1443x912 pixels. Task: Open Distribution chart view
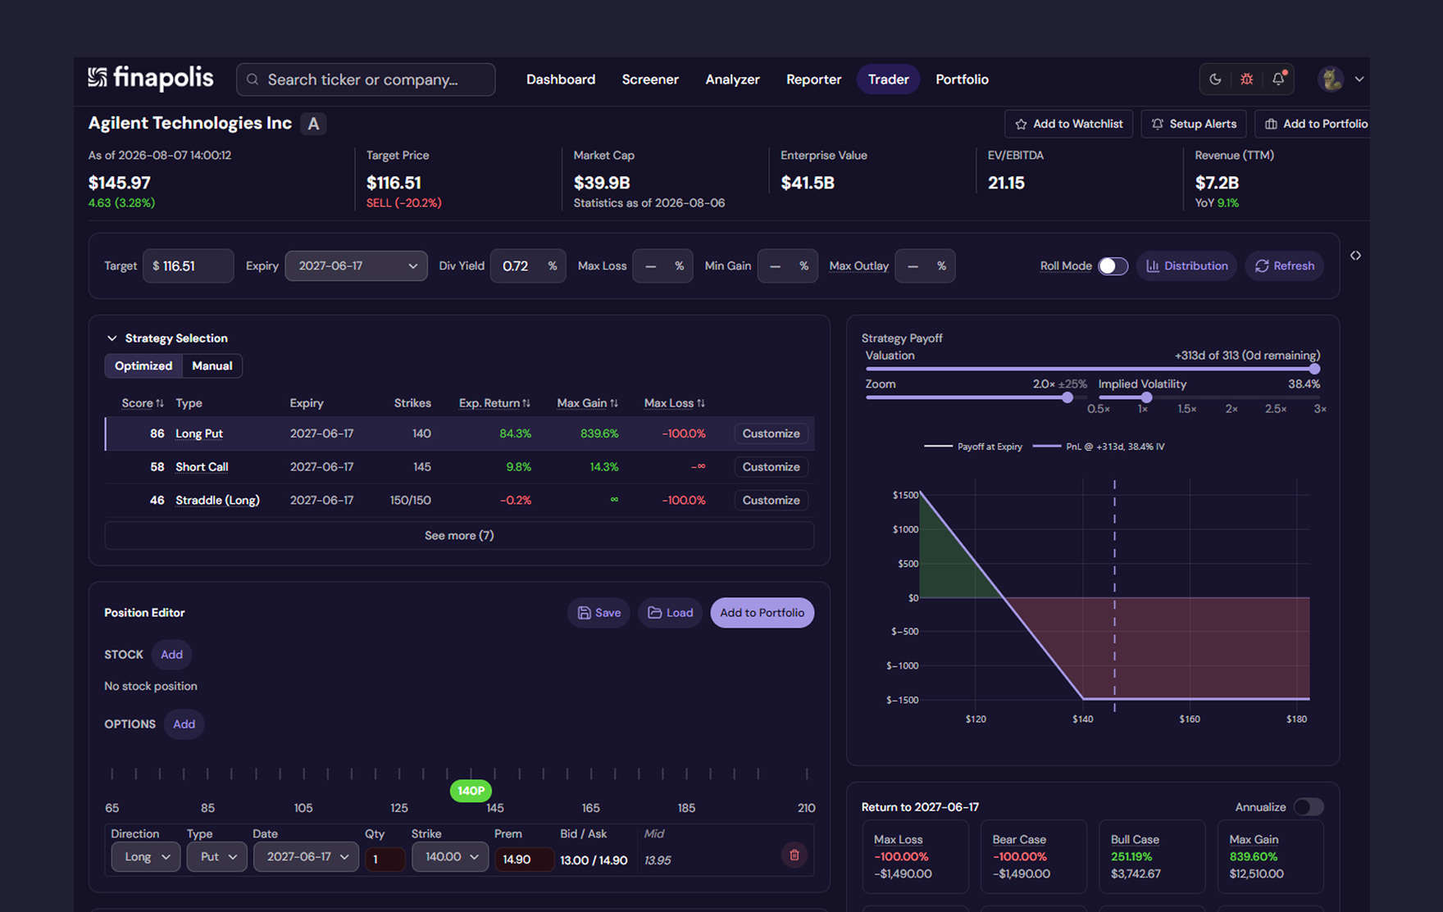coord(1186,266)
